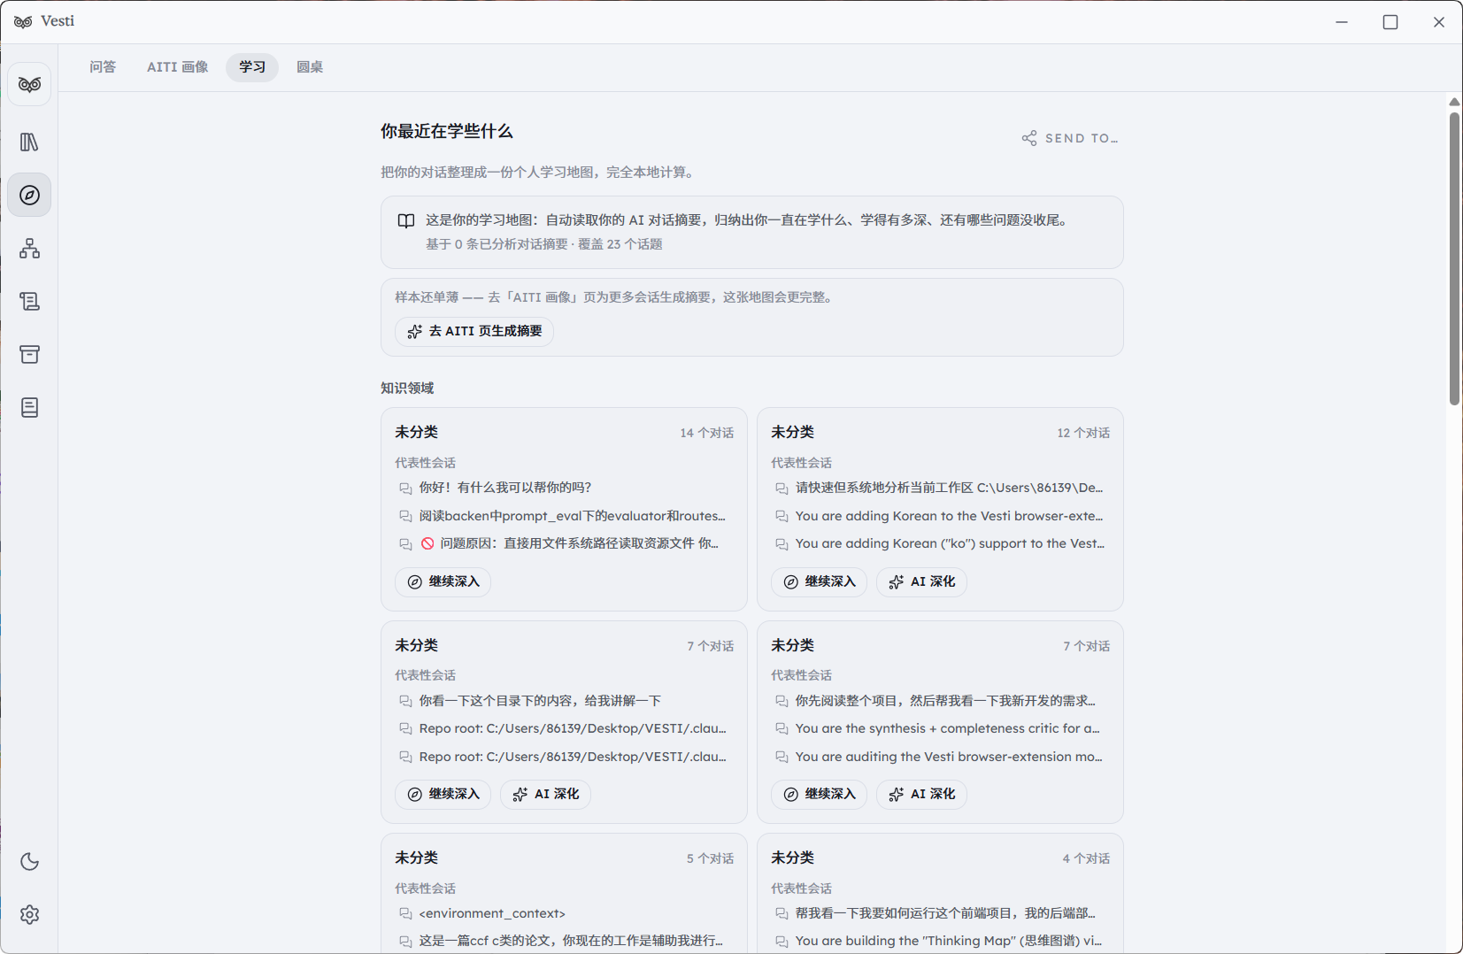Maximize the Vesti window
This screenshot has height=954, width=1463.
(1390, 22)
